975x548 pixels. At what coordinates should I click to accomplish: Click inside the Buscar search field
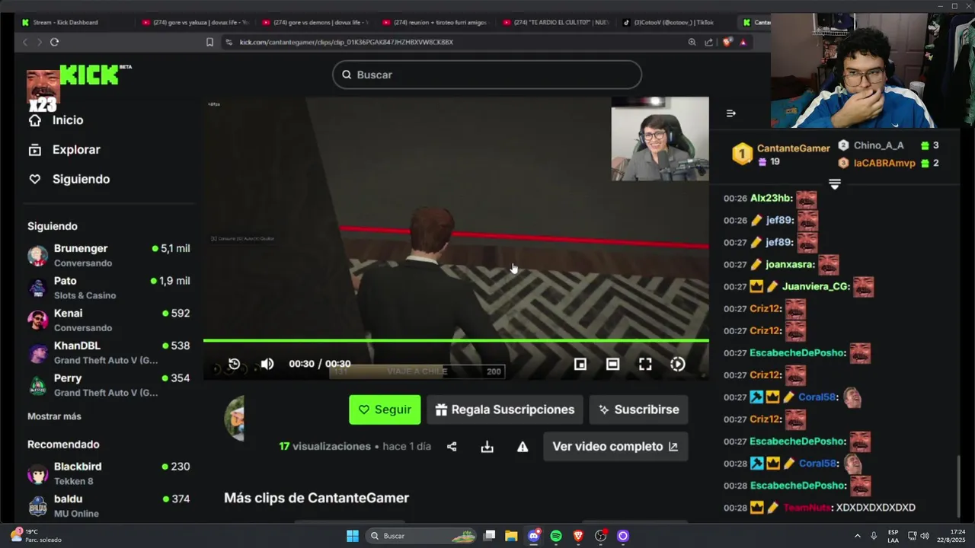pyautogui.click(x=487, y=75)
